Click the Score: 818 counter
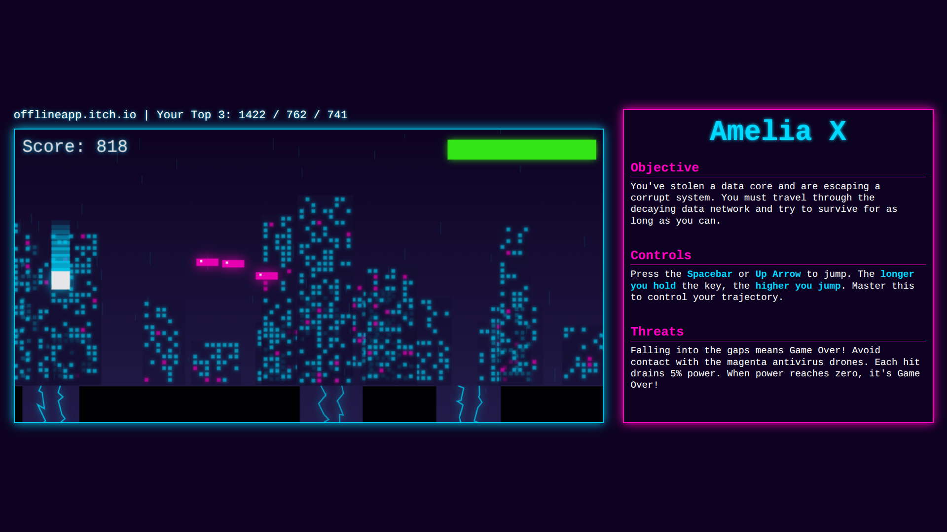Viewport: 947px width, 532px height. click(75, 146)
